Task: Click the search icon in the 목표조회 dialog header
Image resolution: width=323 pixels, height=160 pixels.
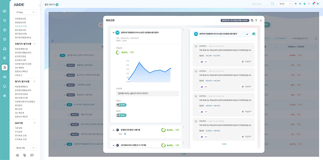Action: [252, 20]
